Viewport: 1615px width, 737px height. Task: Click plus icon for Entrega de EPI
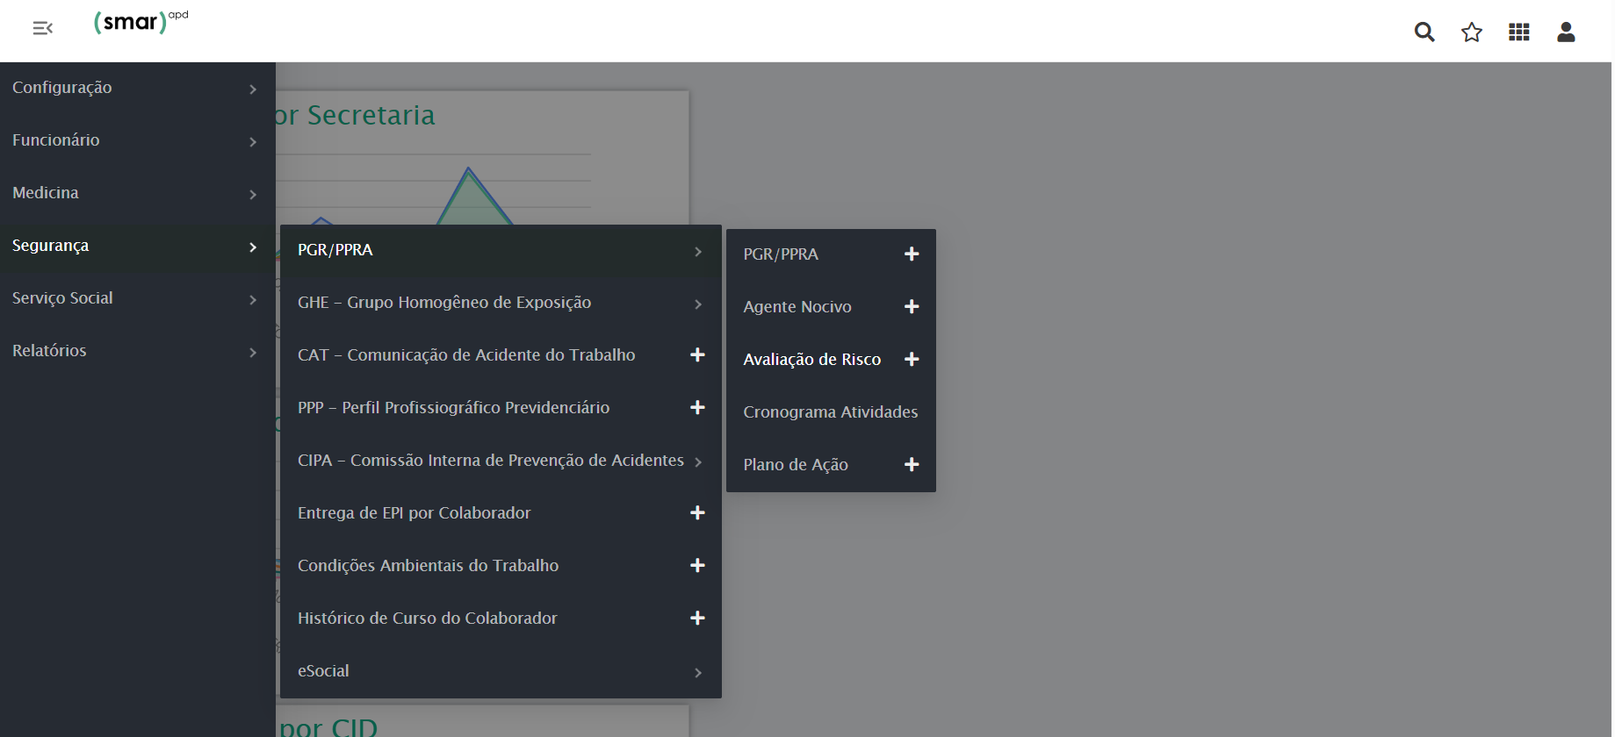point(697,512)
